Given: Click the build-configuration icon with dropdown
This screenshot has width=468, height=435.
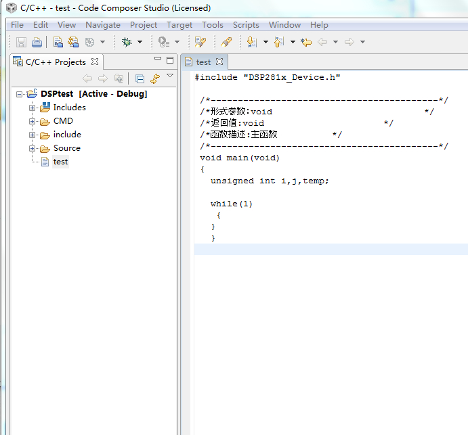Looking at the screenshot, I should 90,42.
